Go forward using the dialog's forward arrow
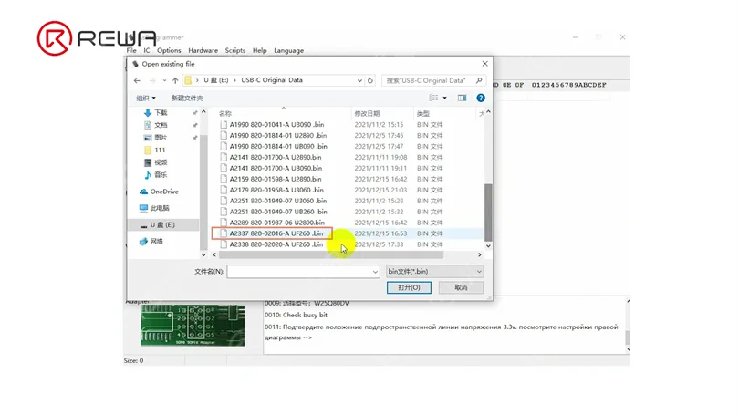 151,80
